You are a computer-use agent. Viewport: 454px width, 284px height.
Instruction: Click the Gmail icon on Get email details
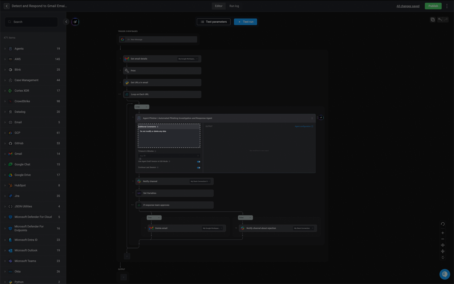127,59
